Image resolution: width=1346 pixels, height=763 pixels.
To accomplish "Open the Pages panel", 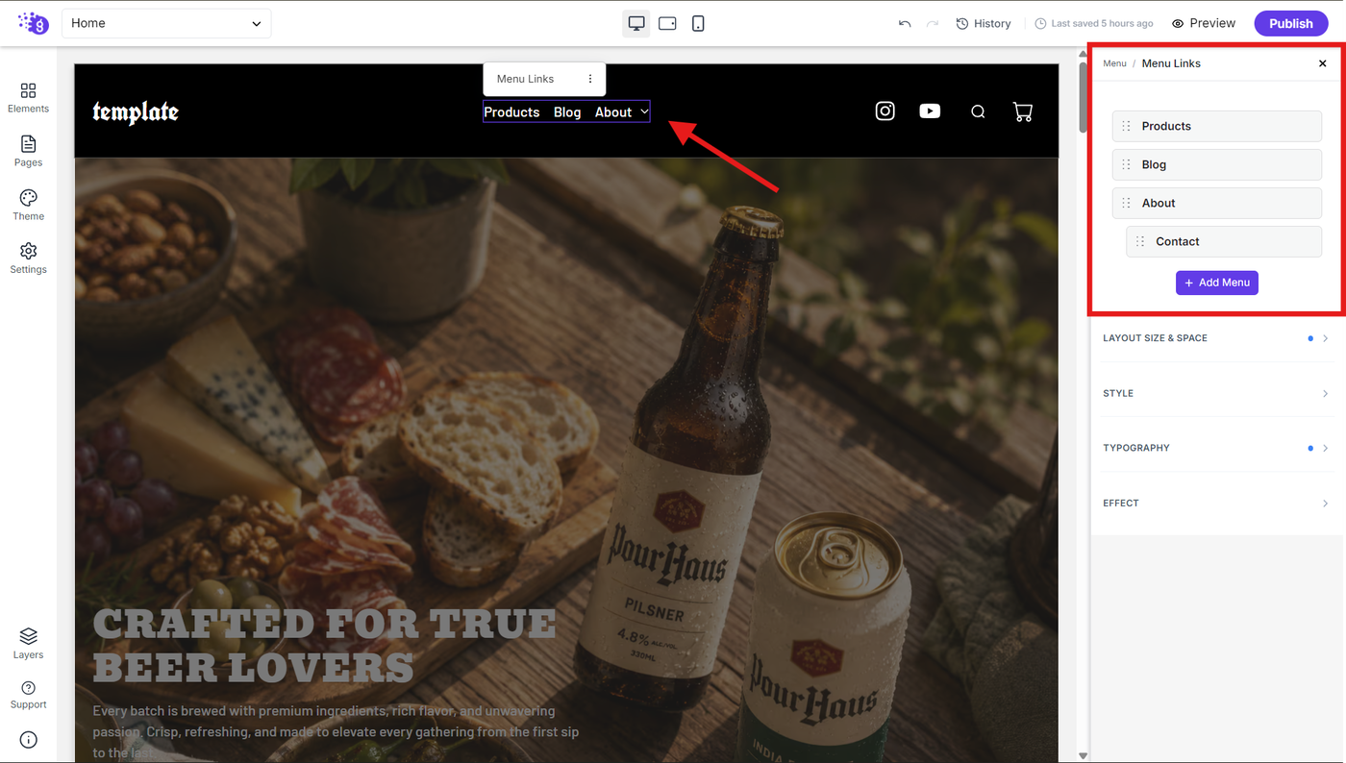I will point(28,151).
